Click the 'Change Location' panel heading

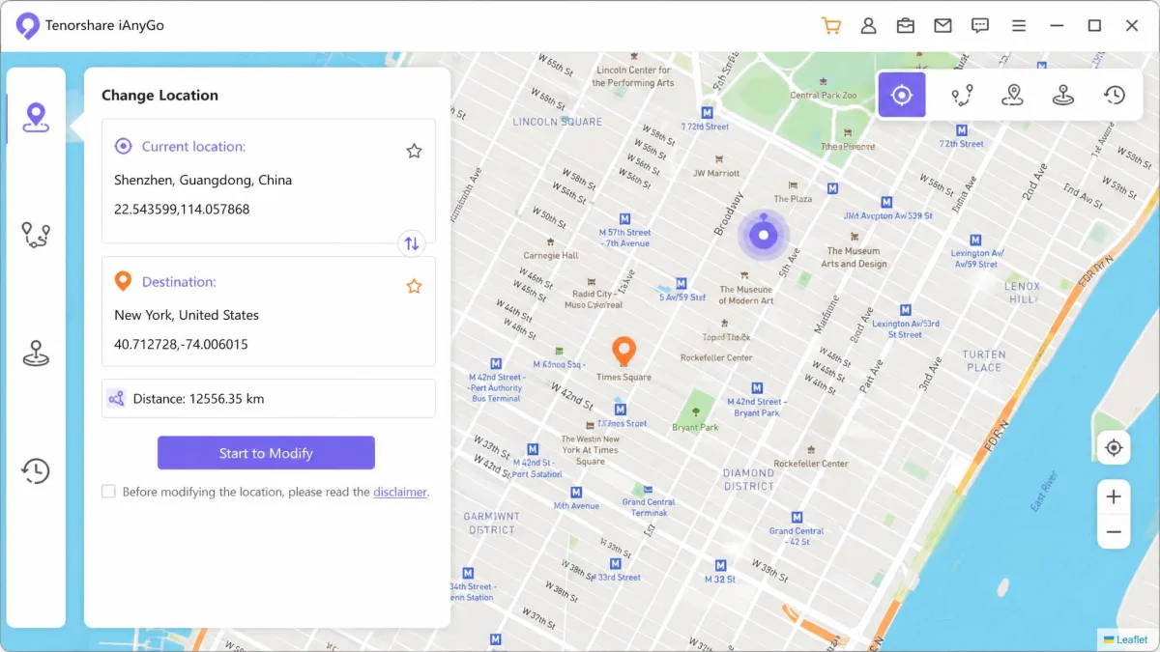[x=159, y=95]
